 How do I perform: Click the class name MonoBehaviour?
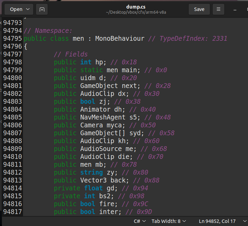tap(120, 39)
